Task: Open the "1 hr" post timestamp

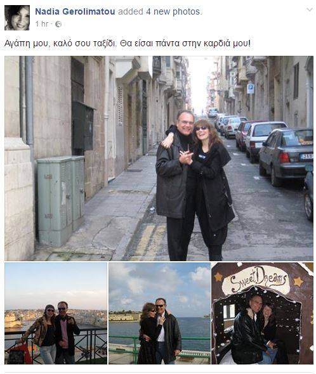Action: coord(41,24)
